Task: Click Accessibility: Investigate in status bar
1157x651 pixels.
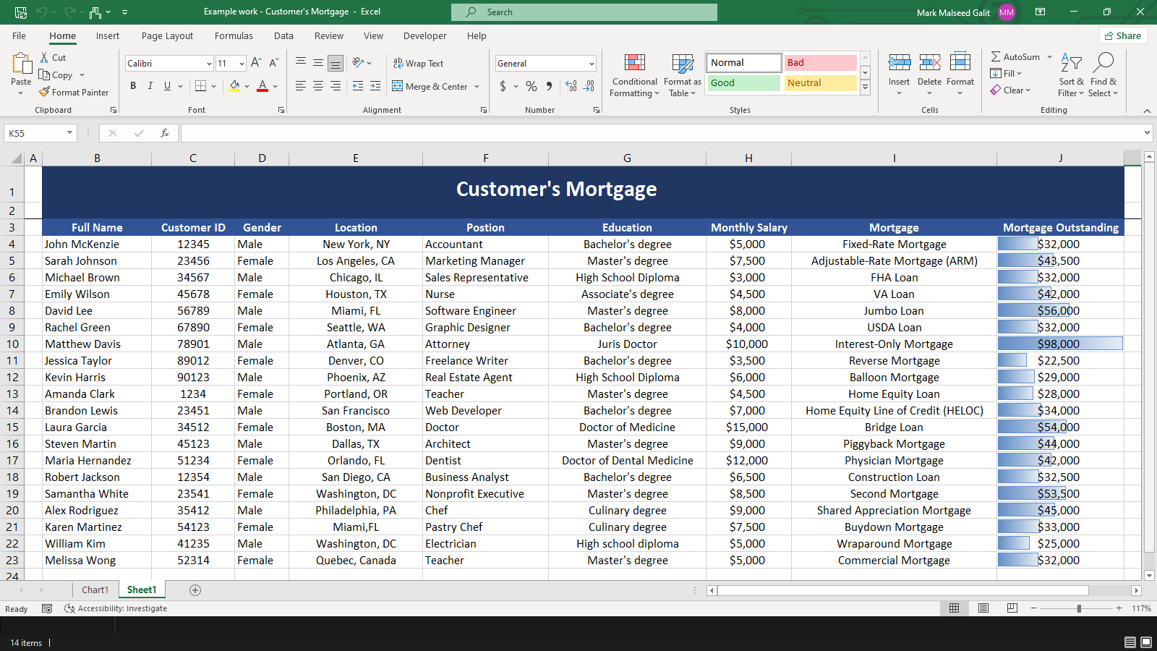Action: coord(116,609)
